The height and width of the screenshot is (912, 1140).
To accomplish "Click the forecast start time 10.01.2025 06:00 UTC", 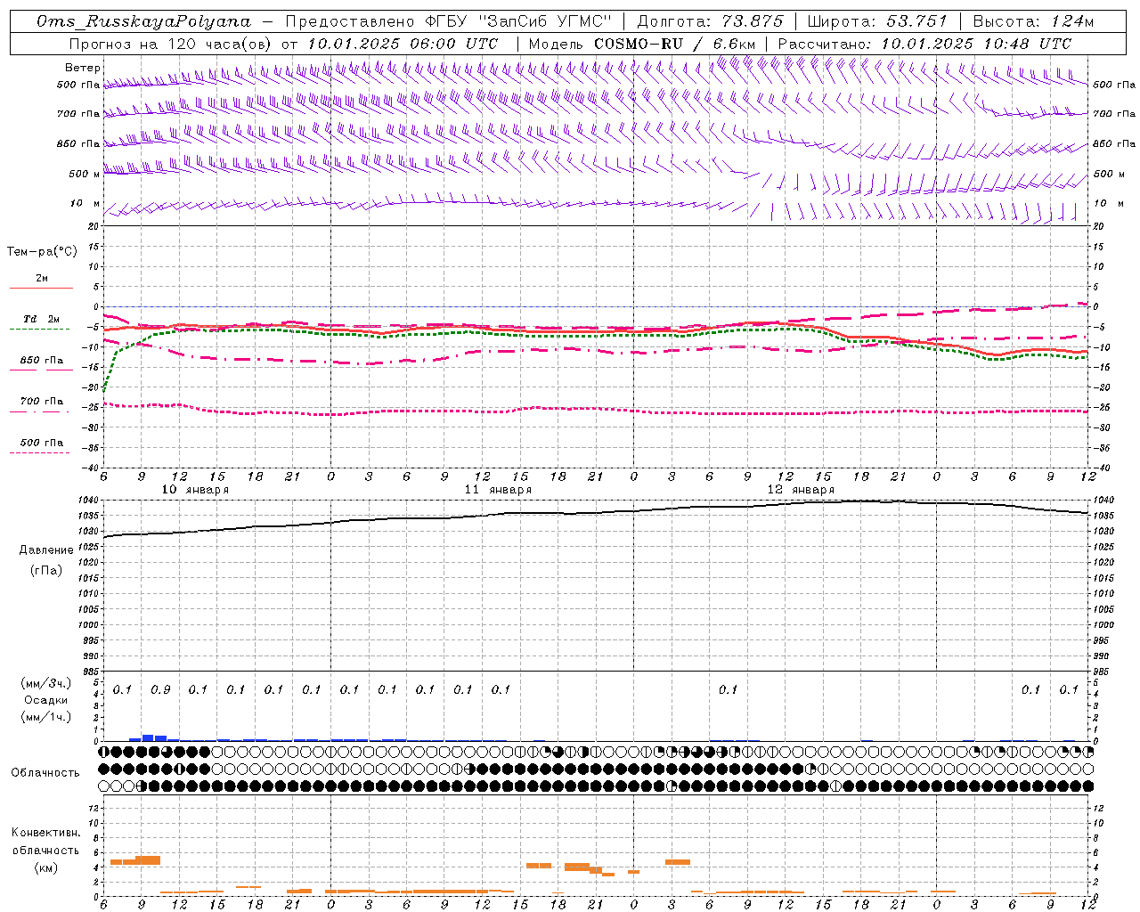I will (403, 44).
